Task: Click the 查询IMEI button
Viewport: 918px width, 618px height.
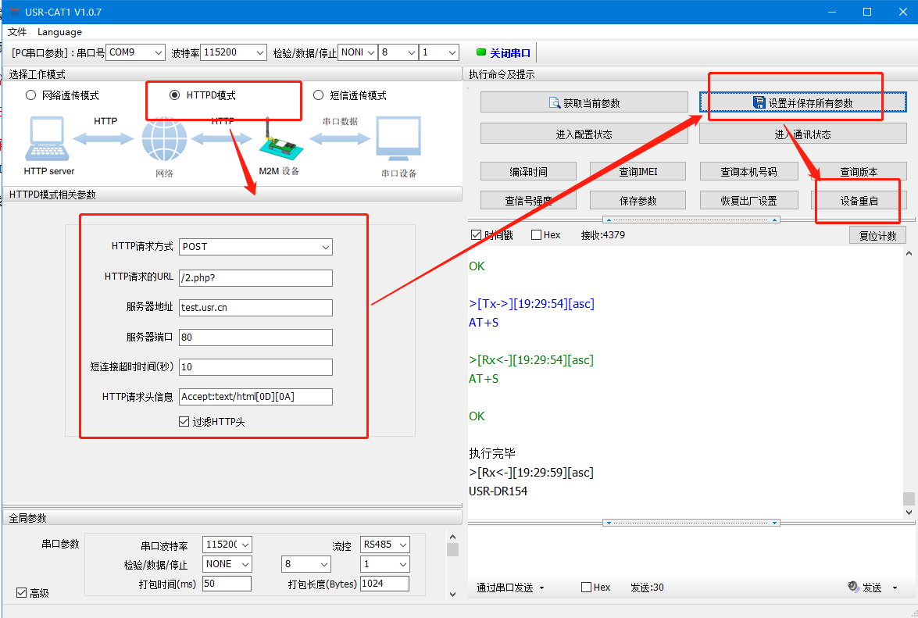Action: coord(638,172)
